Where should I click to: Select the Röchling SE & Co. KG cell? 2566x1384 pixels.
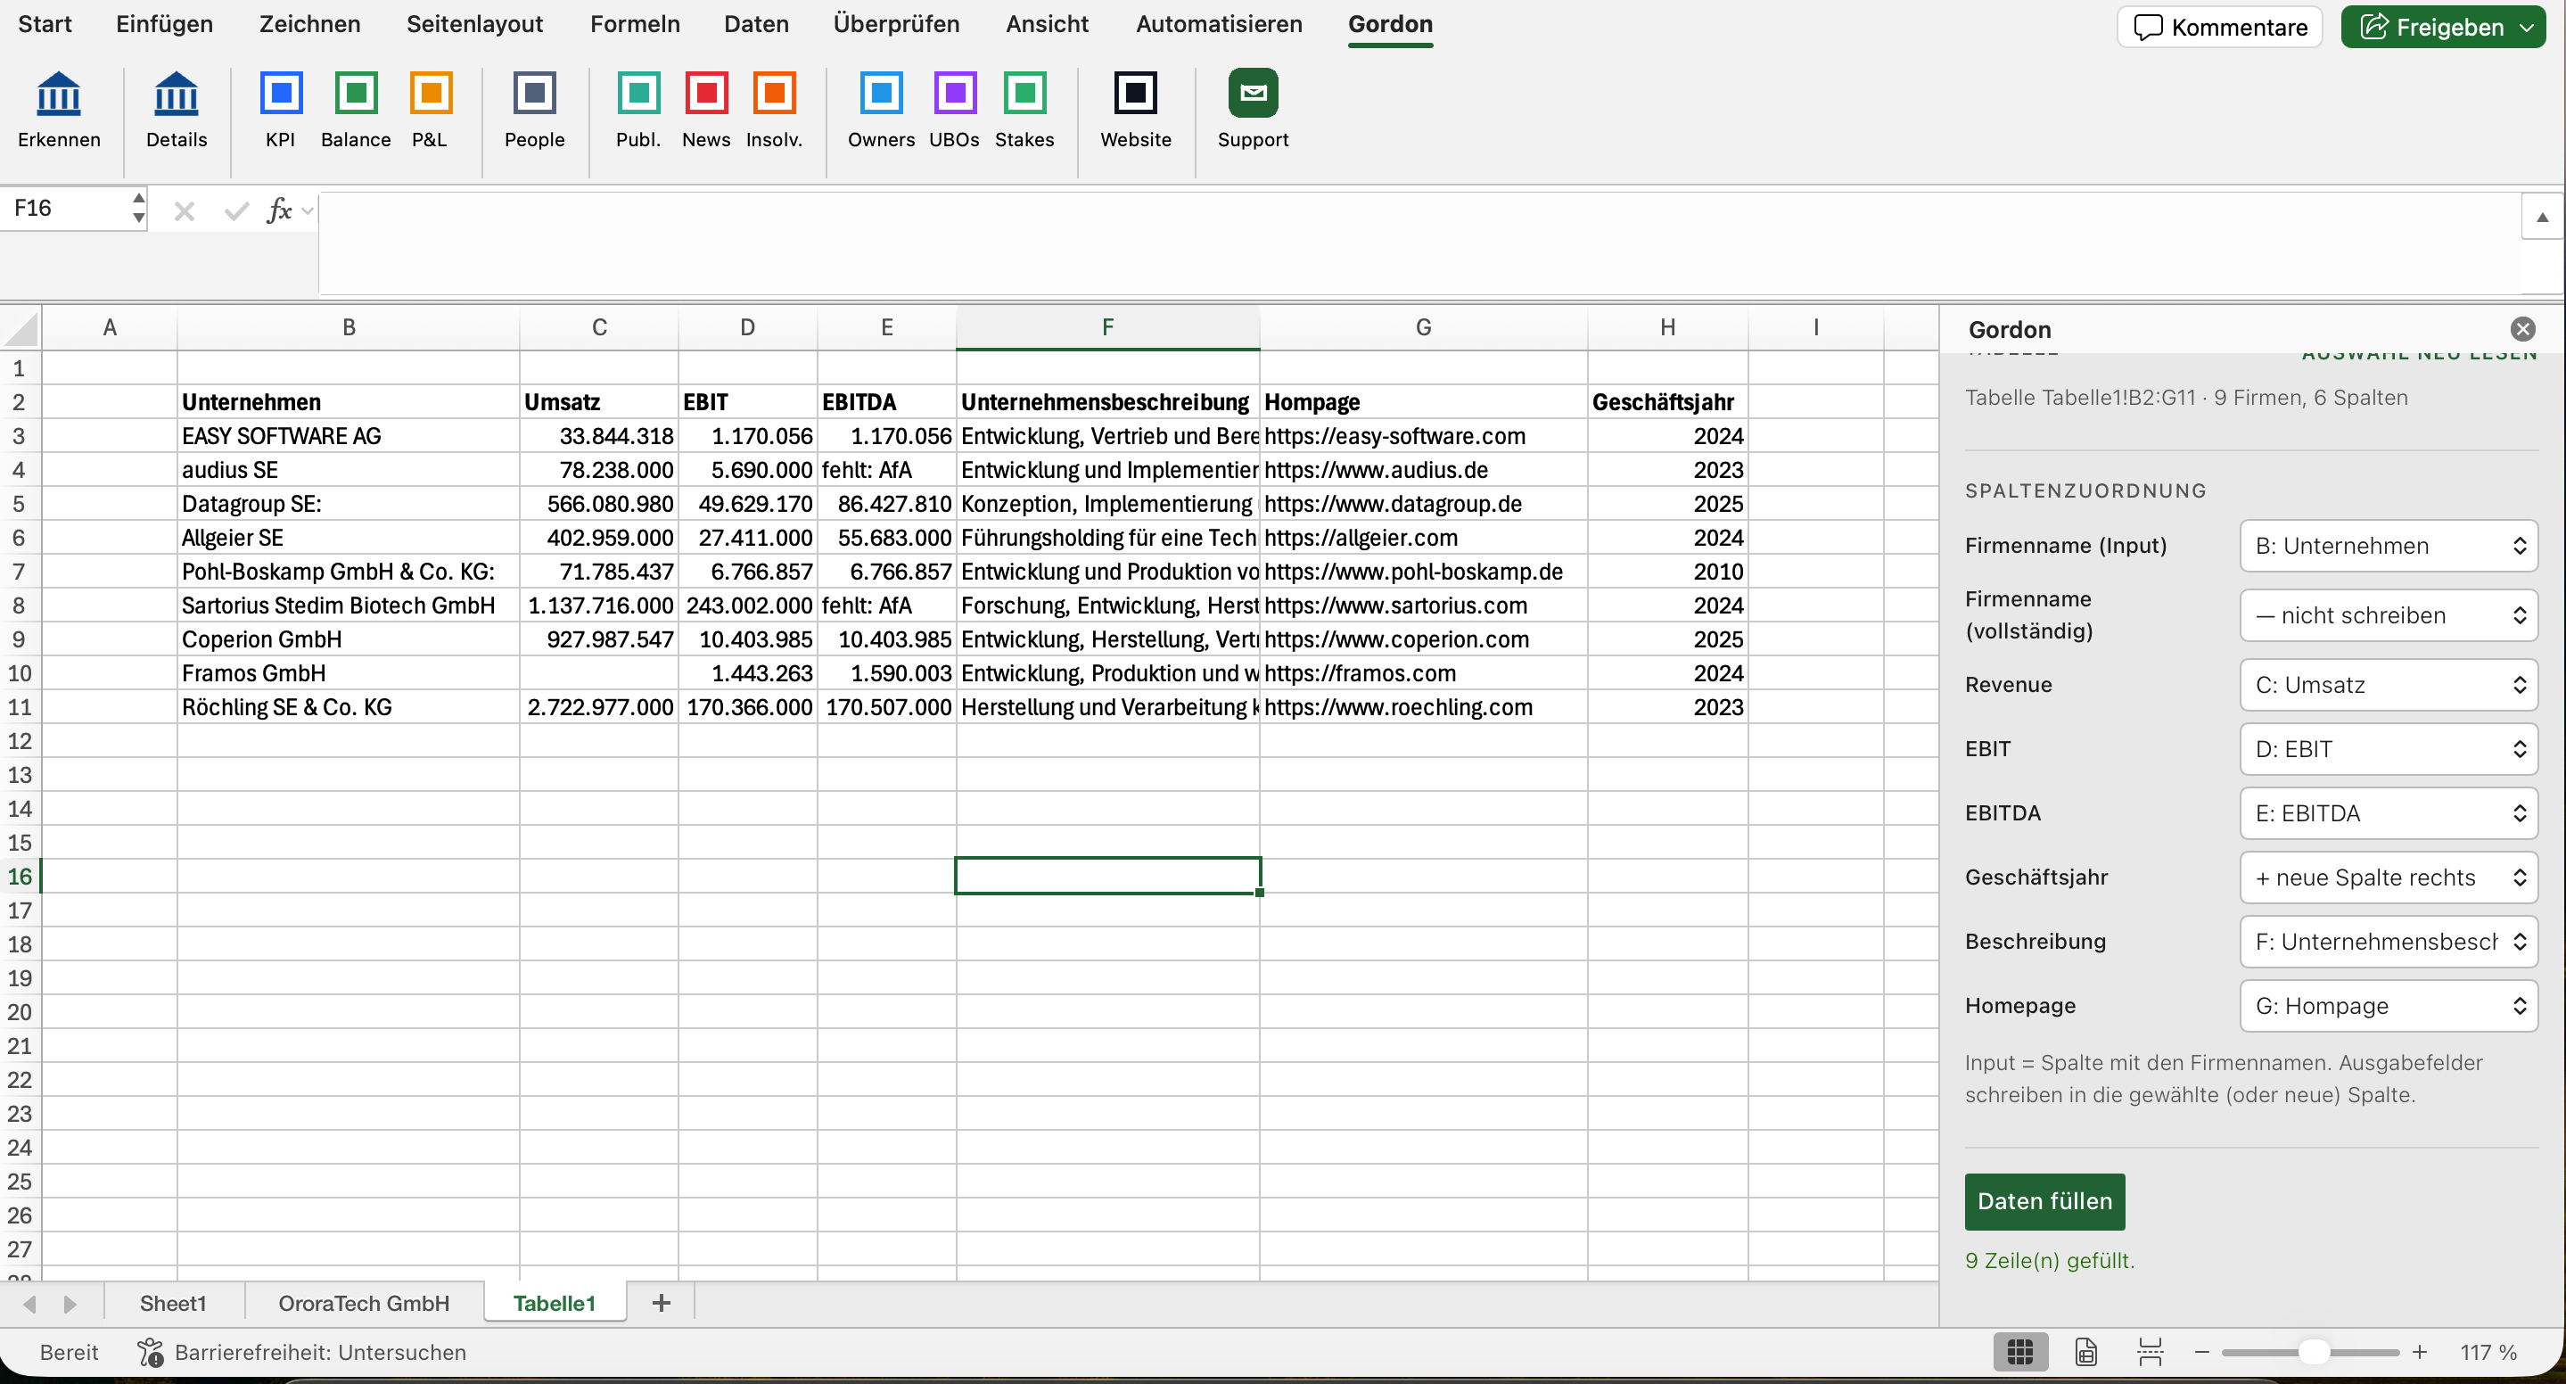click(348, 707)
